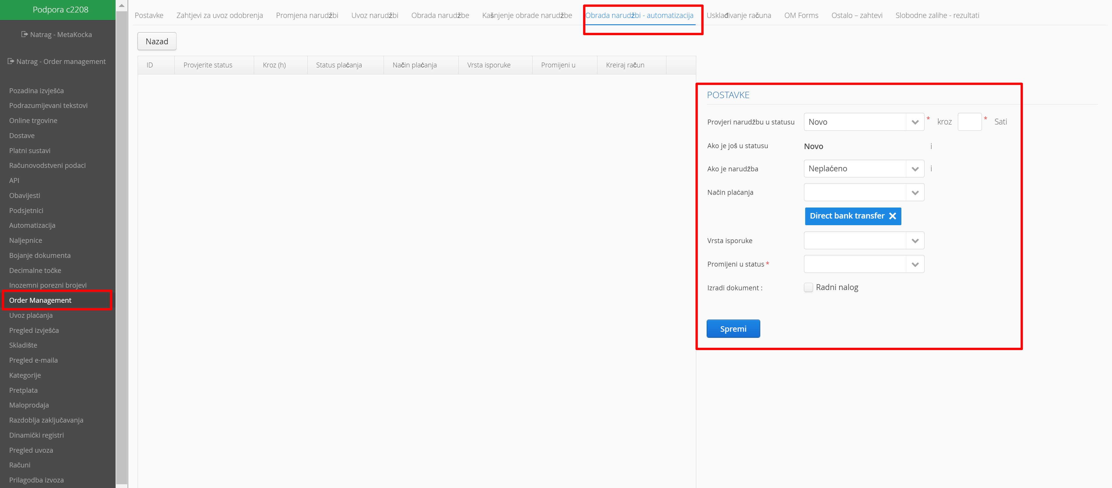Select Order Management in the sidebar
The height and width of the screenshot is (488, 1112).
[40, 300]
